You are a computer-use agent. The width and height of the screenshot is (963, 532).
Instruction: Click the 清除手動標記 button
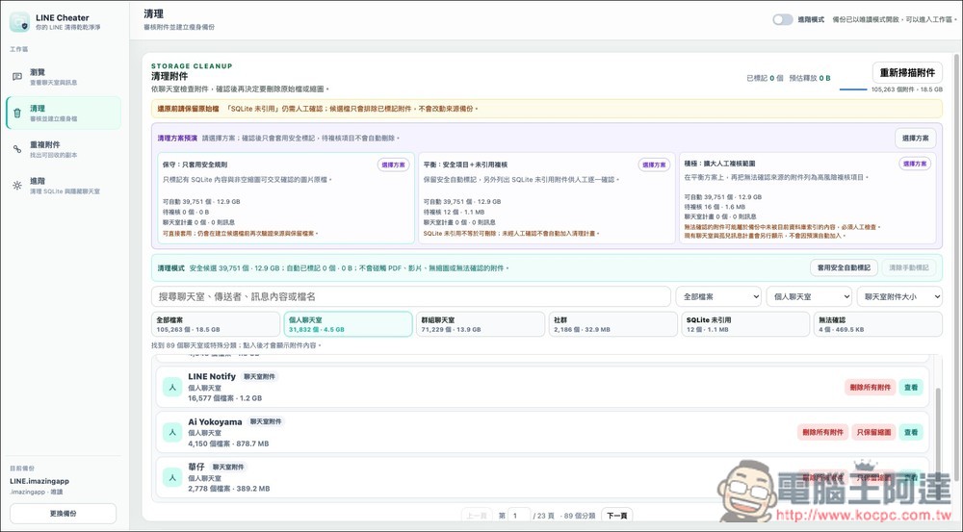[x=909, y=267]
